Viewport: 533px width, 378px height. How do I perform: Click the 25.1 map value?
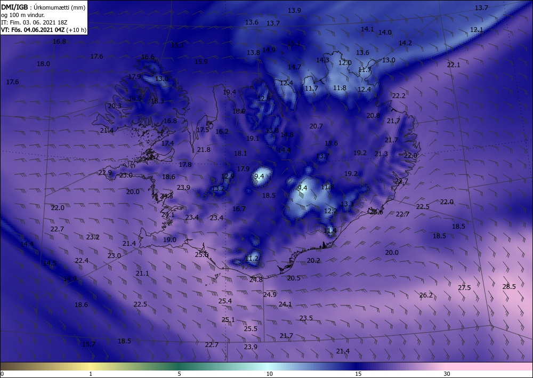pyautogui.click(x=228, y=320)
